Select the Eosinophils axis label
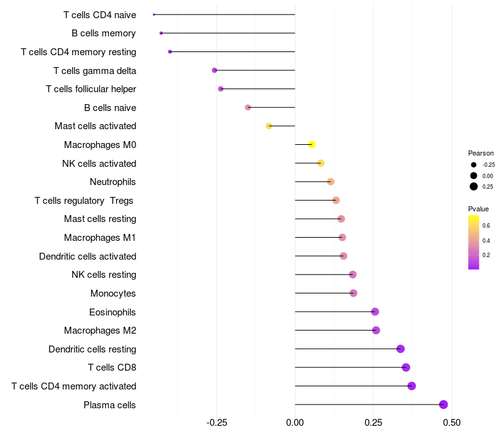Image resolution: width=502 pixels, height=439 pixels. [112, 312]
